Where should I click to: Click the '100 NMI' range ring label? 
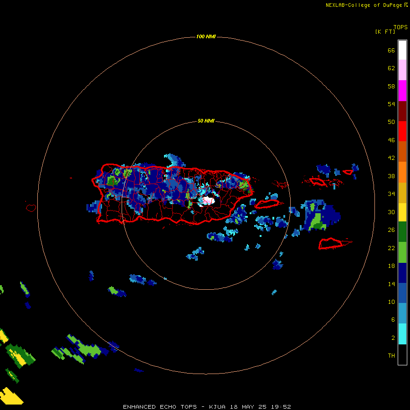pos(206,36)
